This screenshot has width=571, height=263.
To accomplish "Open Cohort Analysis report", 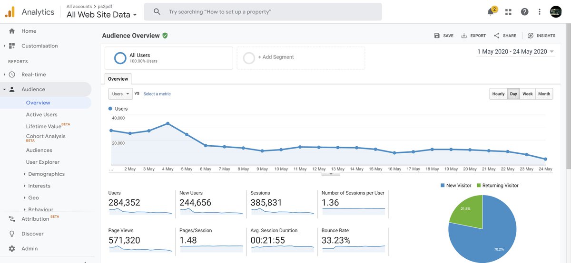I will coord(46,138).
